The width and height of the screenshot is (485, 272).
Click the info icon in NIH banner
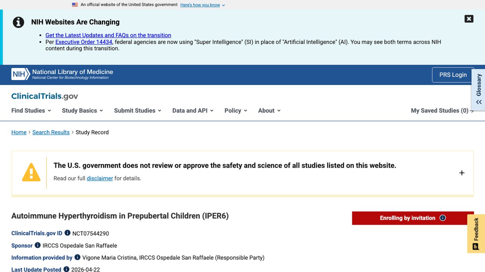click(18, 22)
